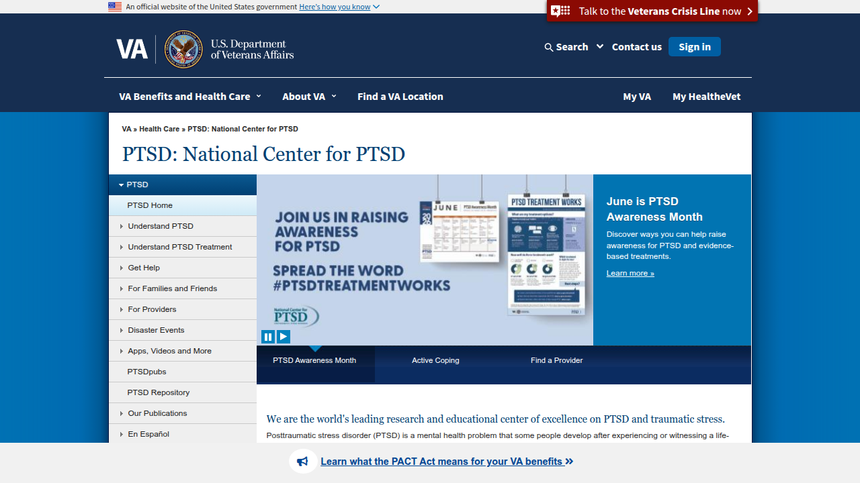860x483 pixels.
Task: Click the Sign in button
Action: (695, 47)
